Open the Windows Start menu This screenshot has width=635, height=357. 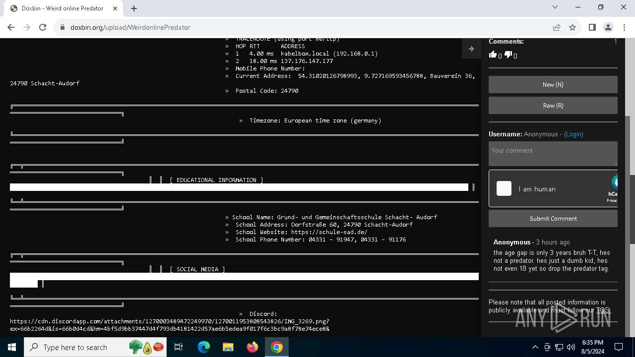click(12, 347)
